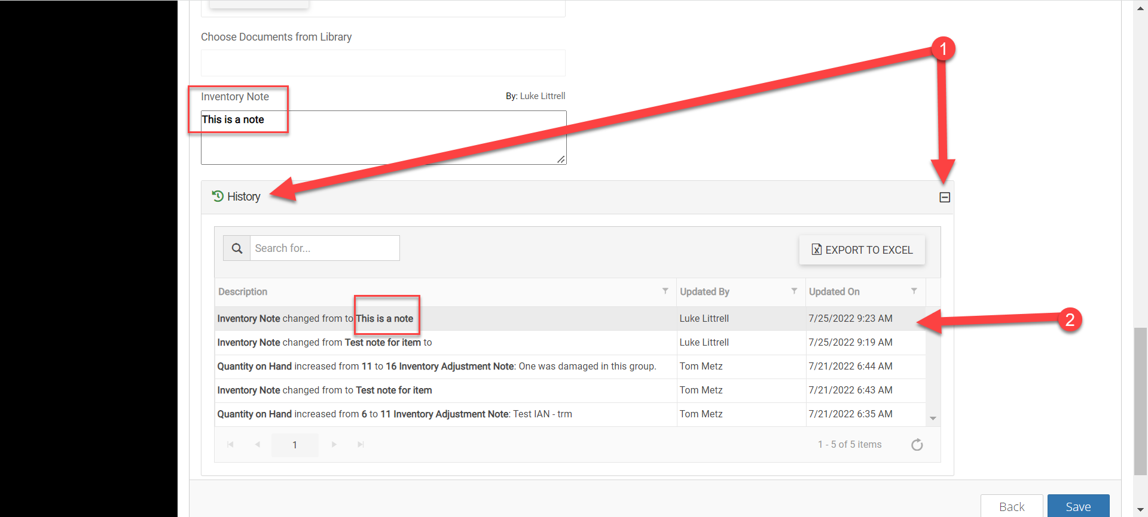The image size is (1148, 517).
Task: Click the search magnifier icon
Action: [x=237, y=248]
